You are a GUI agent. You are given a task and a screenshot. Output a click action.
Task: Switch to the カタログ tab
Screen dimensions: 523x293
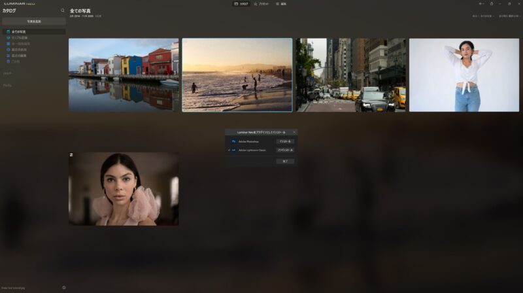click(x=241, y=3)
